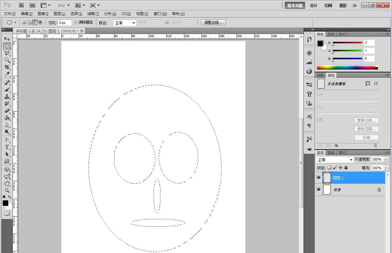Image resolution: width=392 pixels, height=253 pixels.
Task: Select the Paint Bucket tool
Action: click(x=7, y=118)
